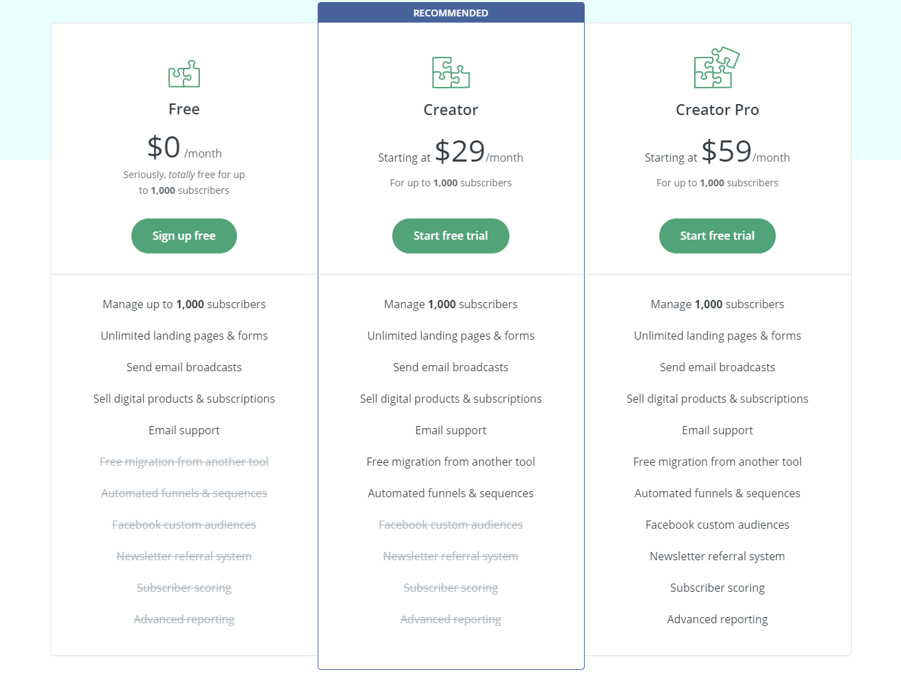The image size is (901, 676).
Task: Click Free migration from another tool in Creator
Action: (x=450, y=462)
